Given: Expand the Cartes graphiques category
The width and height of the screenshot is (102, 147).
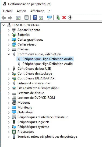Looking at the screenshot, I should tap(9, 40).
